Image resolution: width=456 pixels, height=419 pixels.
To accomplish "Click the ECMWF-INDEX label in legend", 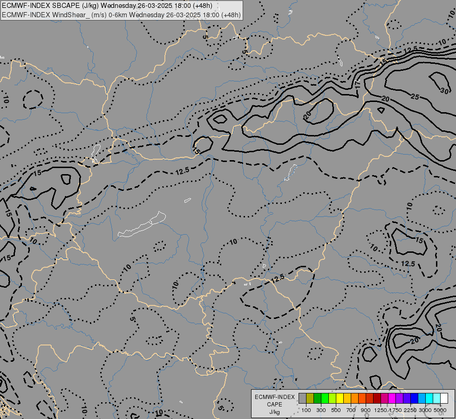I will (275, 397).
